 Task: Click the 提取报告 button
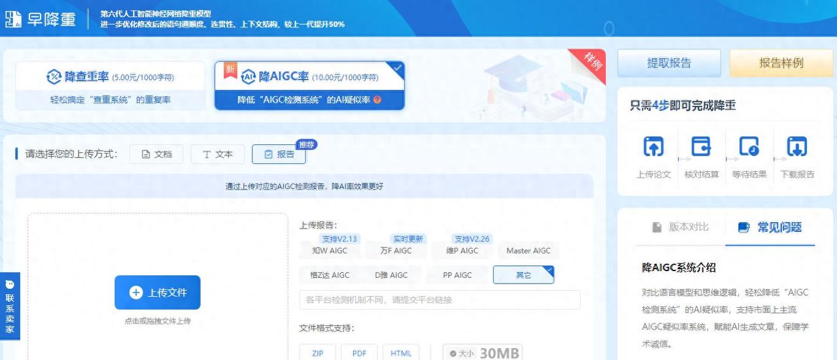tap(669, 63)
